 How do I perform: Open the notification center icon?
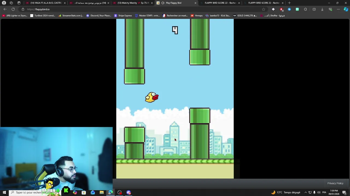344,192
